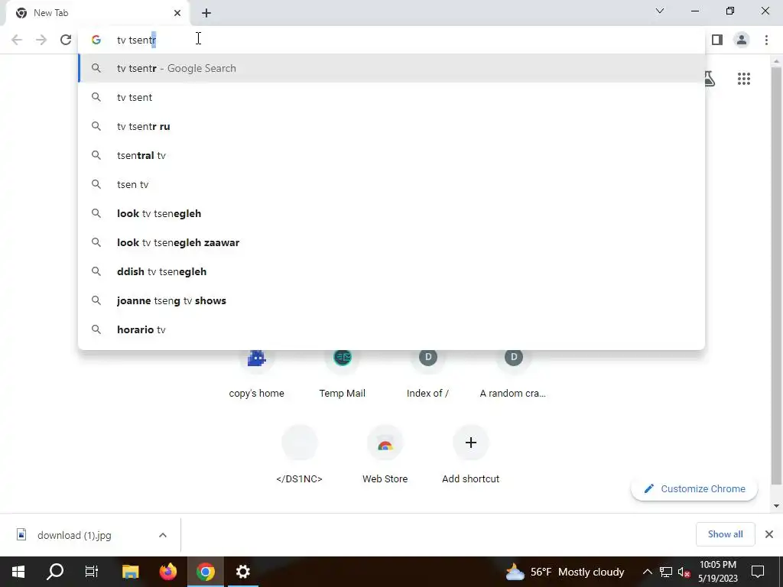Reload the page with the refresh icon
783x587 pixels.
[66, 40]
